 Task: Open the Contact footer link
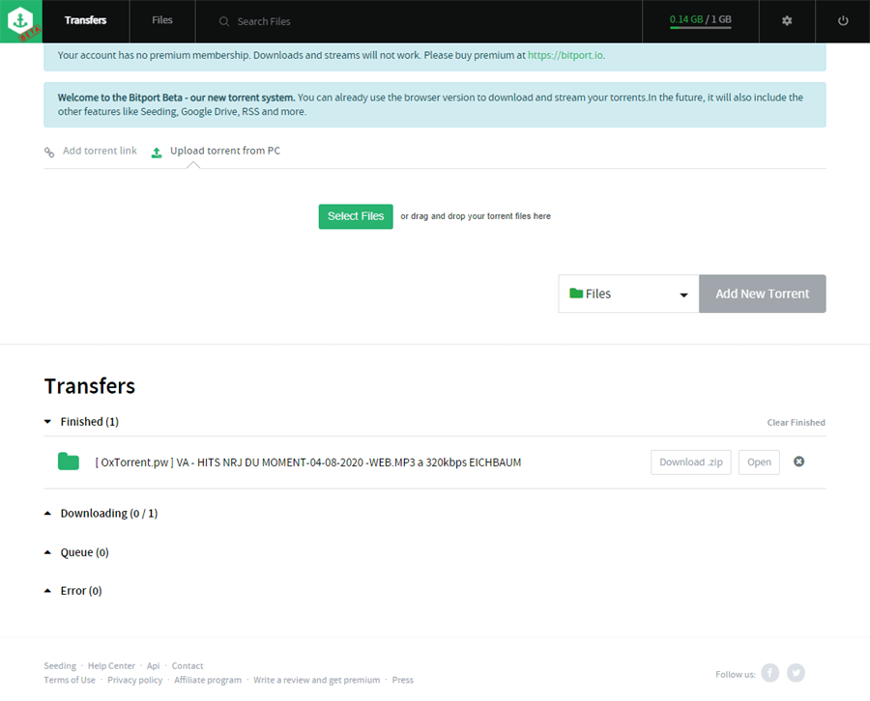click(188, 665)
